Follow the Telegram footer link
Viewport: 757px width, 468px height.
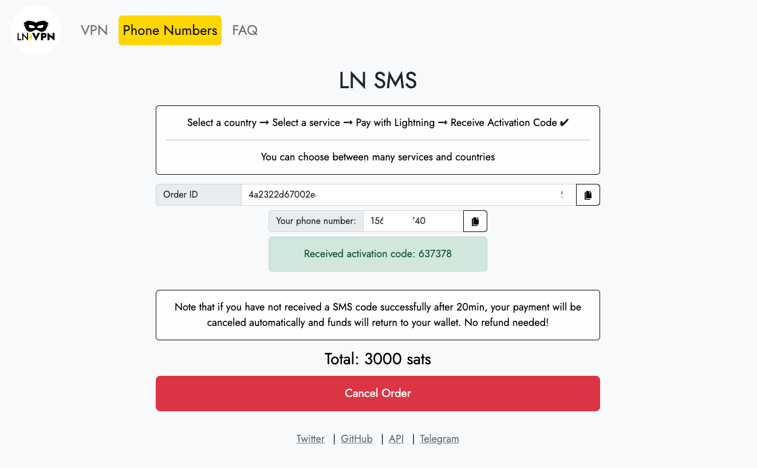pyautogui.click(x=439, y=439)
